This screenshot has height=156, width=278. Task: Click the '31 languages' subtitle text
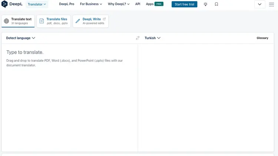pyautogui.click(x=20, y=23)
